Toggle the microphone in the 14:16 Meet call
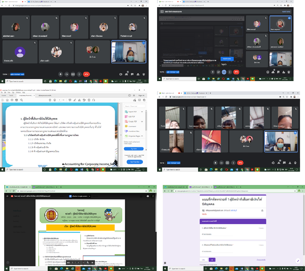305x271 pixels. pos(215,163)
